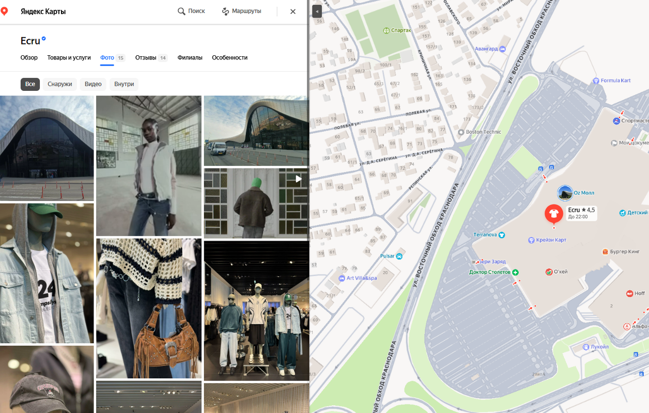Open the Маршруты routes planner
This screenshot has height=413, width=649.
pos(241,11)
